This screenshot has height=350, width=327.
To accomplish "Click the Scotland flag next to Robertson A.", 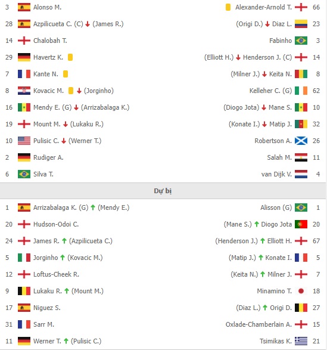I will point(301,141).
